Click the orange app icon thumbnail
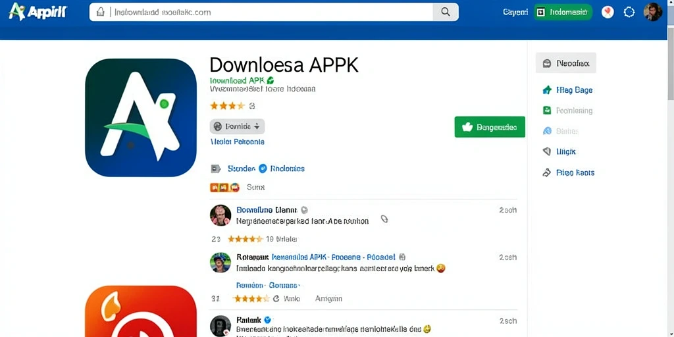Screen dimensions: 674x337 pos(141,311)
